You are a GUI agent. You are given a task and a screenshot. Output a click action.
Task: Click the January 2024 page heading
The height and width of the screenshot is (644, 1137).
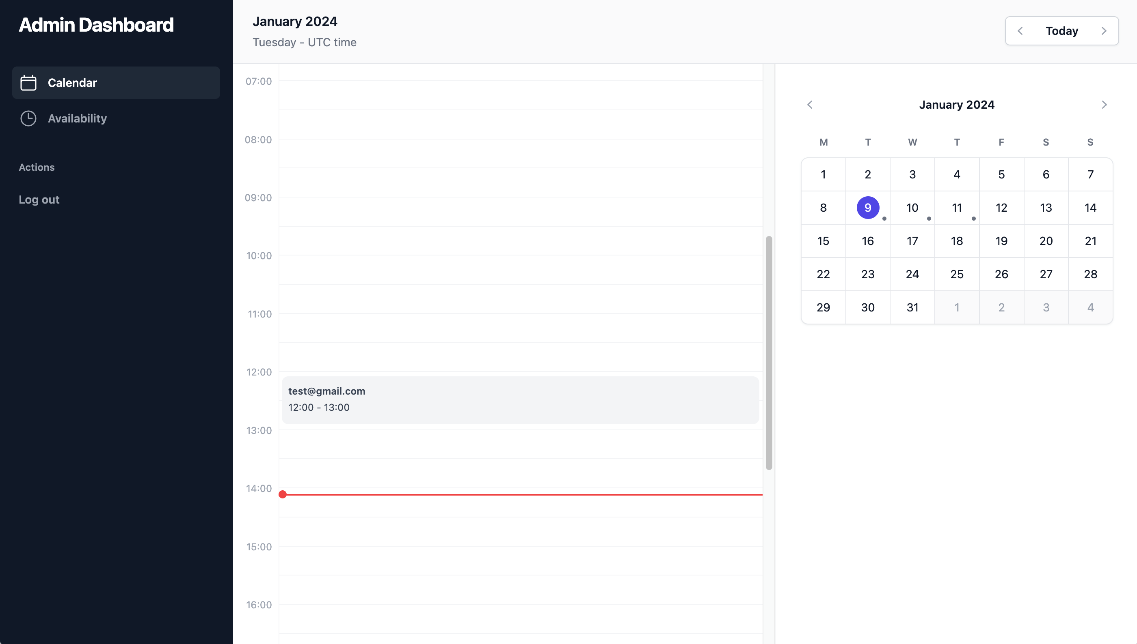click(x=295, y=21)
